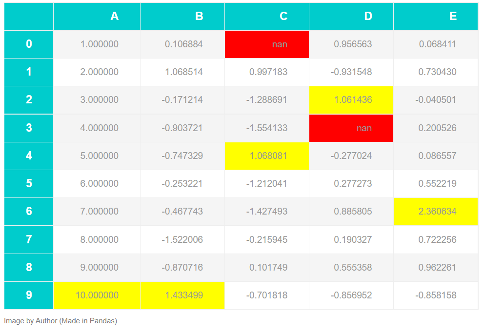Click the empty top-left corner header cell
This screenshot has width=484, height=334.
point(28,16)
